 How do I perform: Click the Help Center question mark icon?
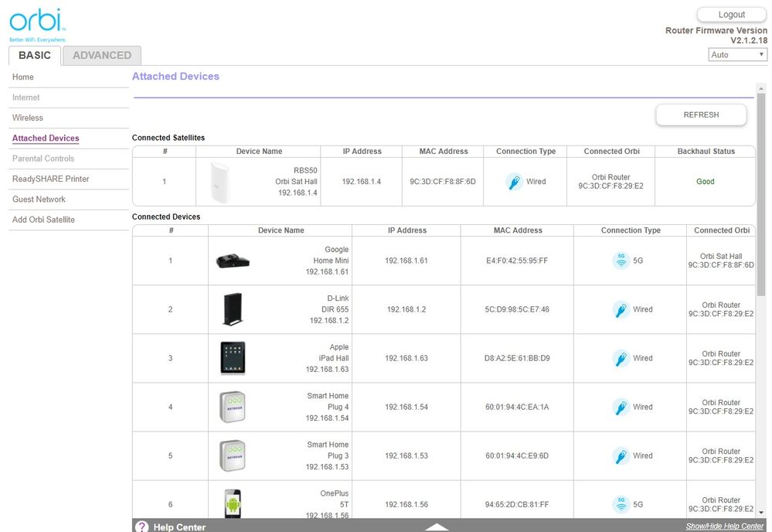[141, 527]
